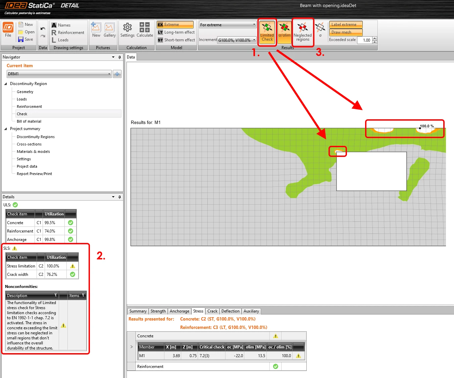Show Neglected regions in results

[303, 32]
